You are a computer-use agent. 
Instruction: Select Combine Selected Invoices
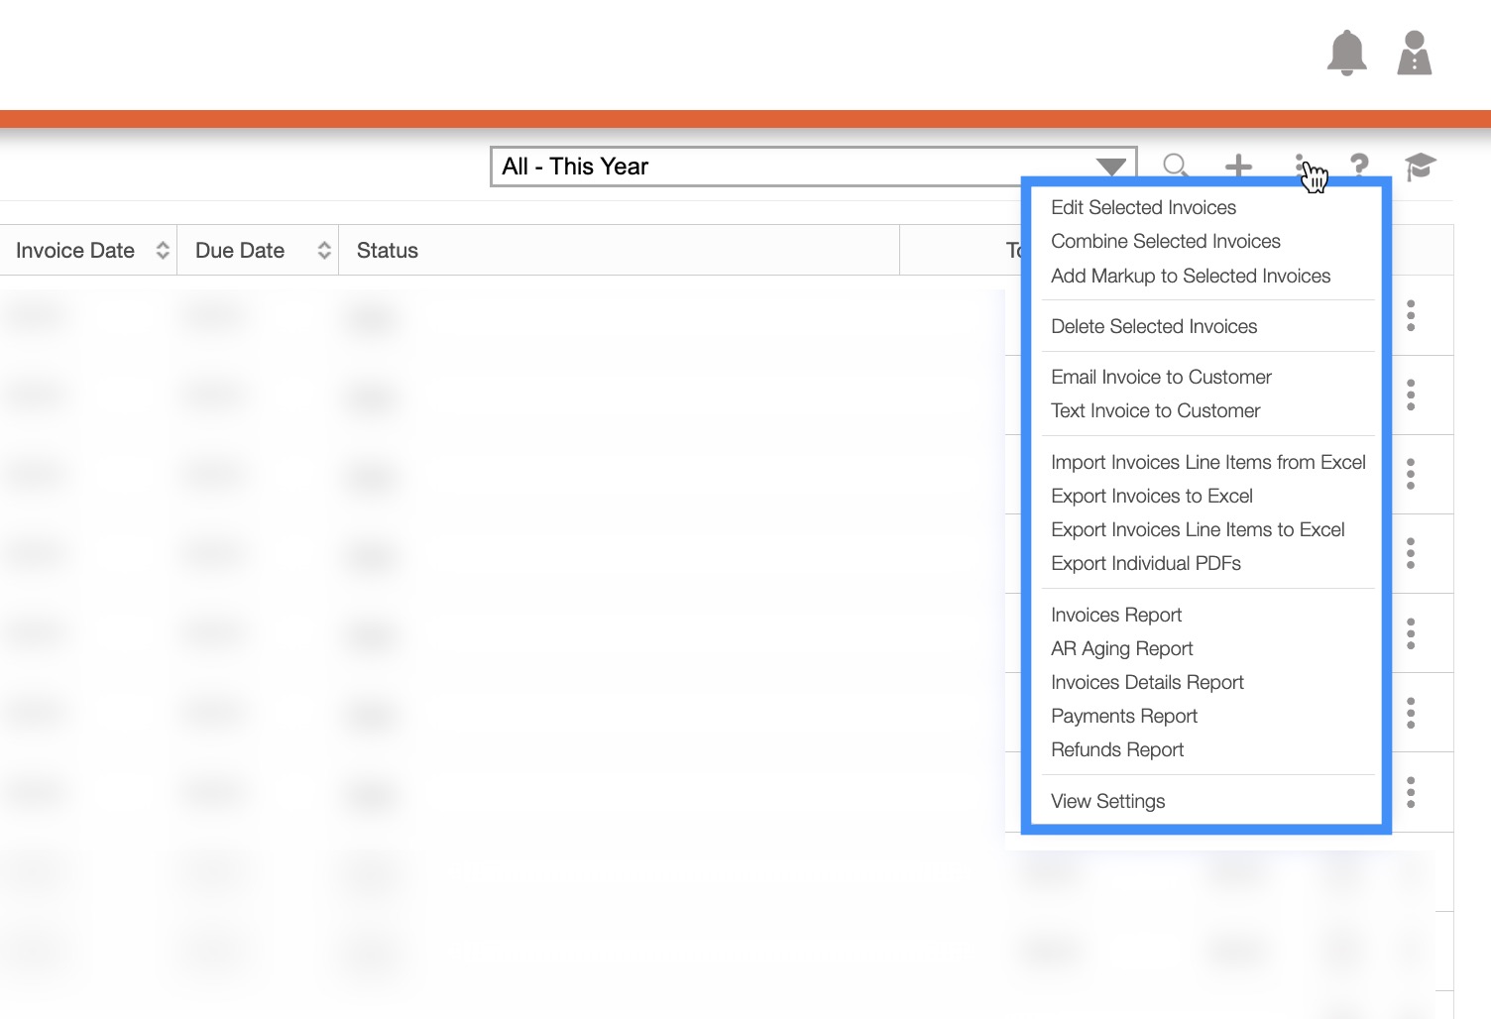click(1165, 241)
